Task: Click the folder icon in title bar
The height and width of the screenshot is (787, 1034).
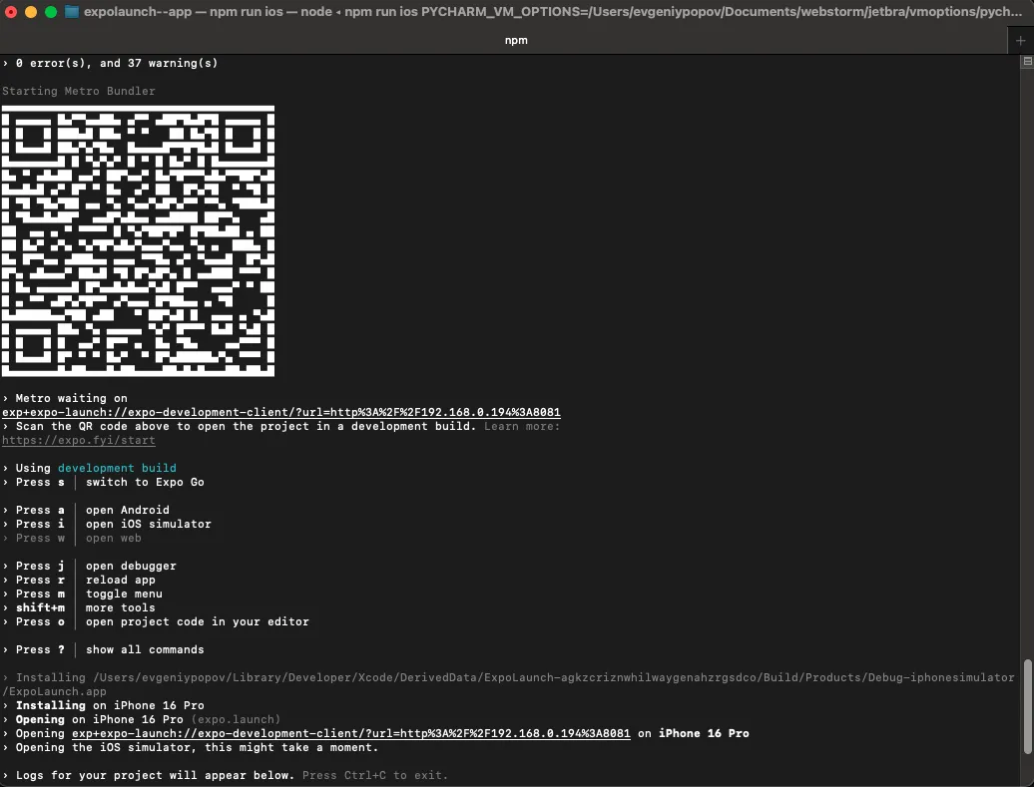Action: (72, 11)
